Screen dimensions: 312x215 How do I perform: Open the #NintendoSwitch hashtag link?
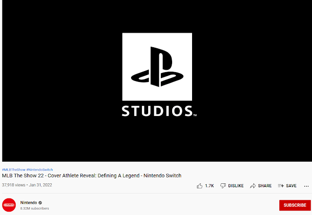click(39, 170)
